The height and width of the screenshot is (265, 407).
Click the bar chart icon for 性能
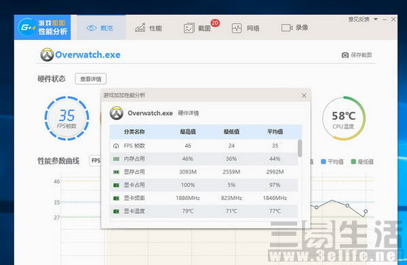pyautogui.click(x=140, y=28)
